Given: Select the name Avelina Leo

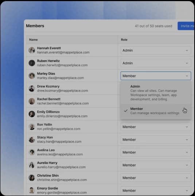Looking at the screenshot, I should [46, 150].
